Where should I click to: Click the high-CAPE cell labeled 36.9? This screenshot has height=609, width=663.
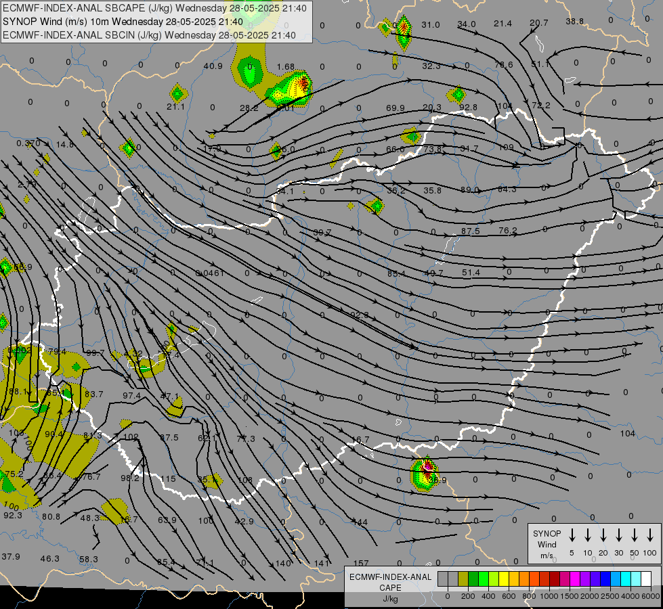click(425, 474)
